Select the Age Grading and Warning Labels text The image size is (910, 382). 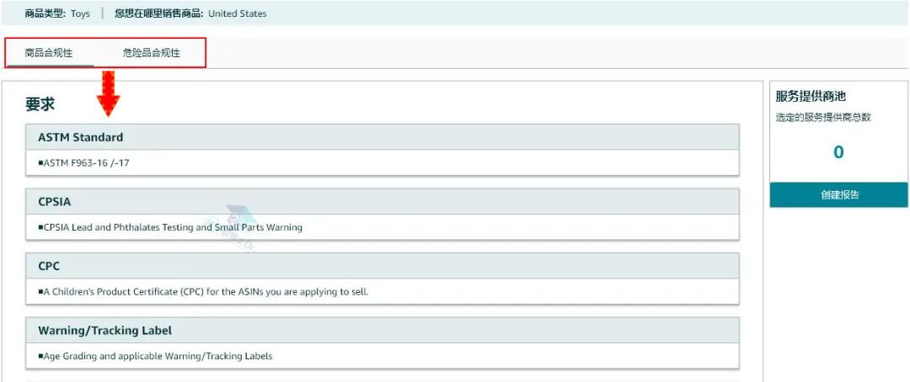pyautogui.click(x=155, y=356)
